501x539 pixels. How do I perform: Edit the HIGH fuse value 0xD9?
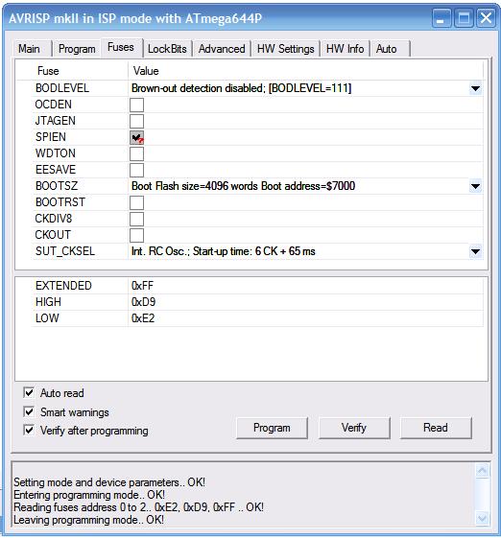pos(144,302)
